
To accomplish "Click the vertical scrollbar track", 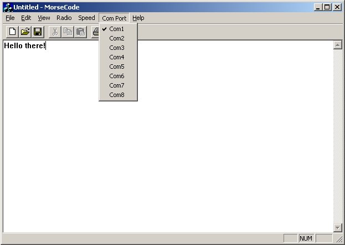I will [337, 136].
